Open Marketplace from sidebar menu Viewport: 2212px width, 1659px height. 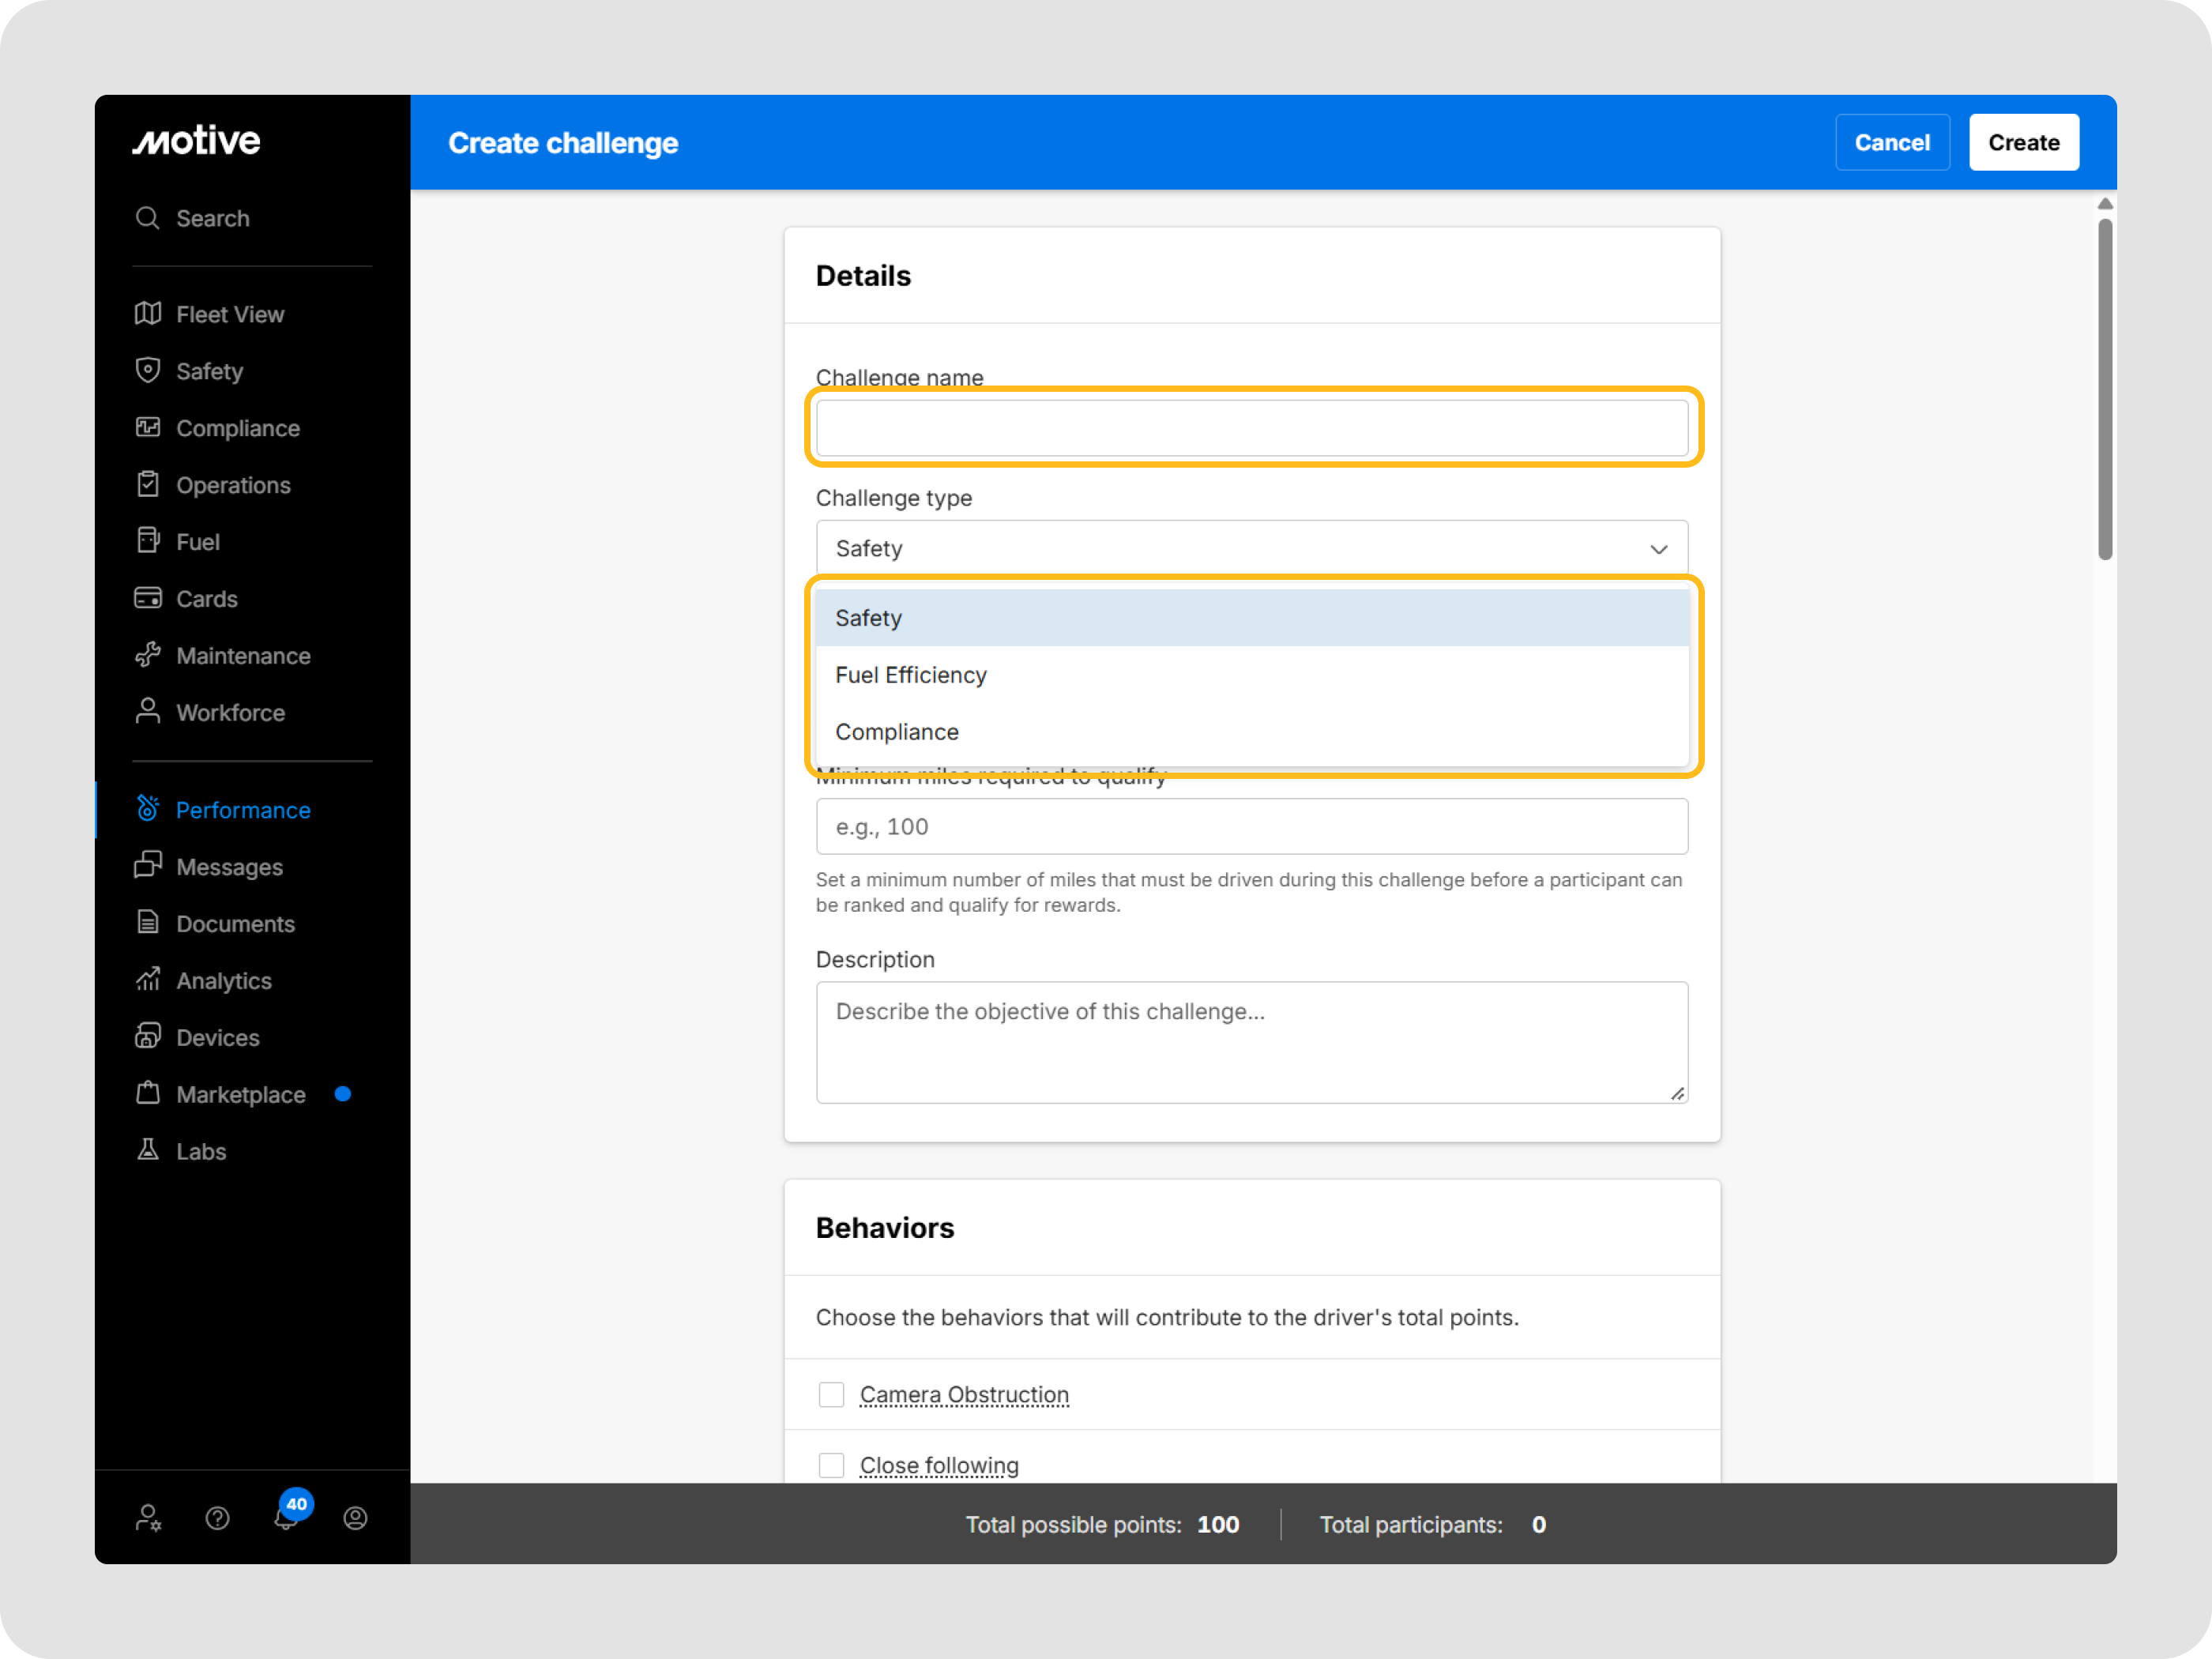(x=241, y=1095)
